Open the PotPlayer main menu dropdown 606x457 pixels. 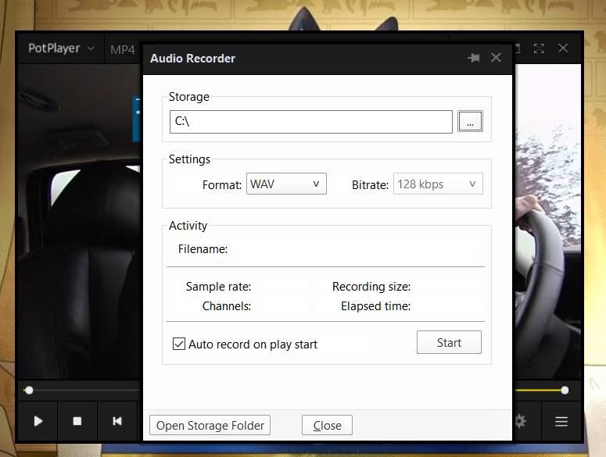[x=61, y=48]
